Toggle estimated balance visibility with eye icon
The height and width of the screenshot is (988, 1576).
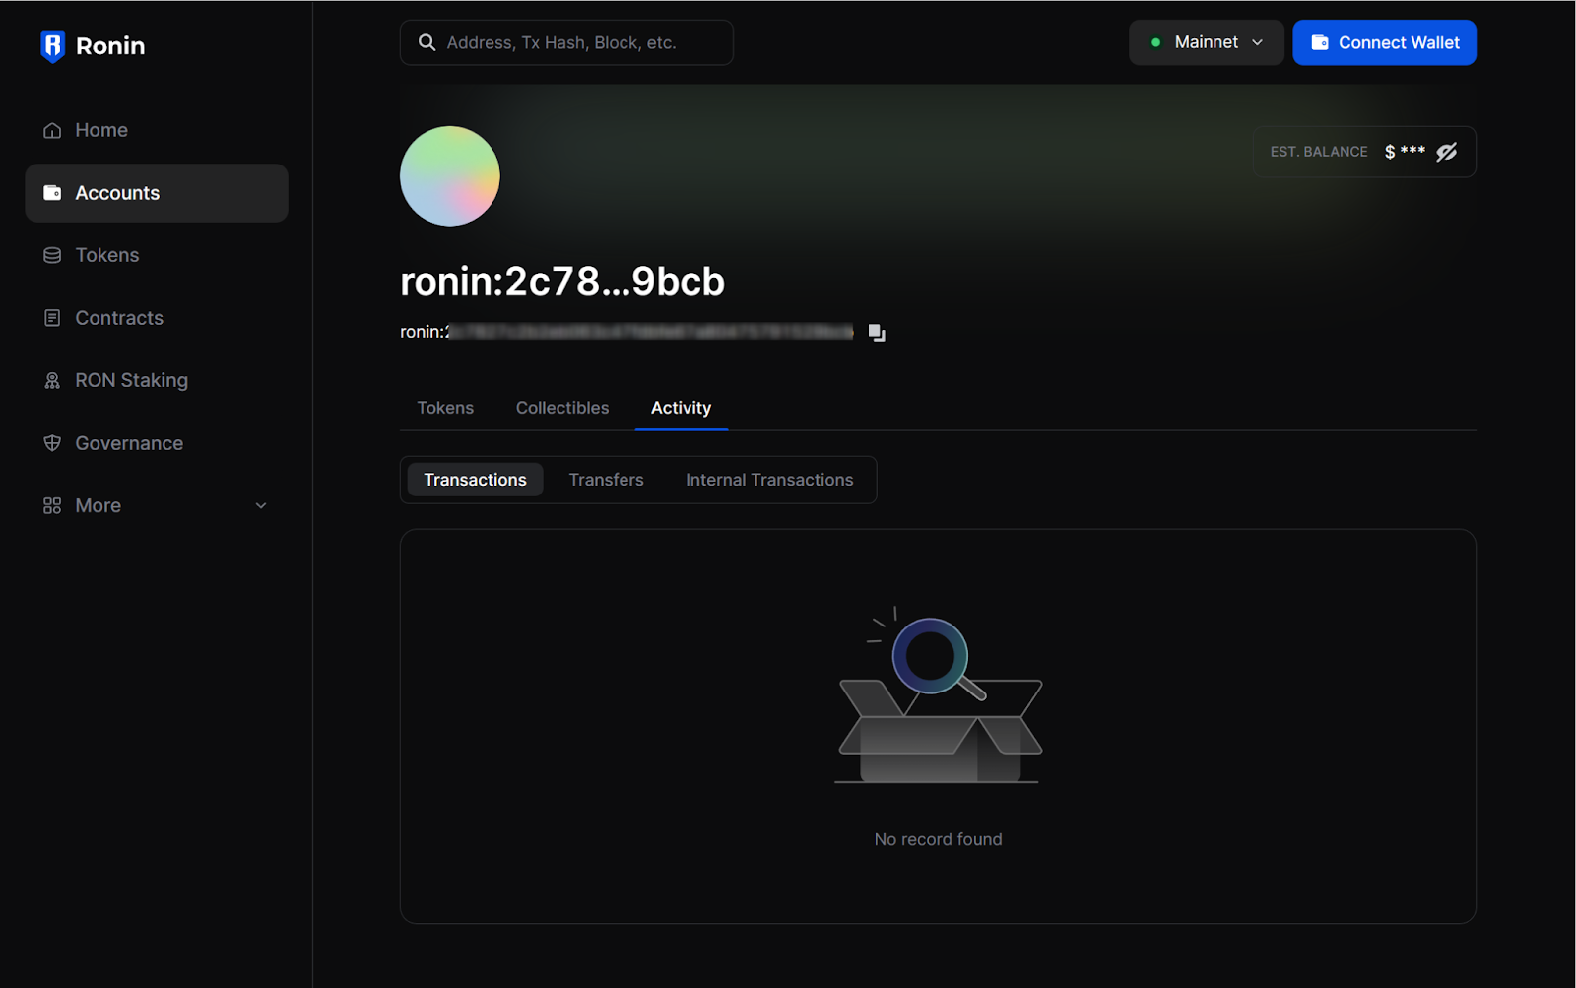pyautogui.click(x=1446, y=151)
